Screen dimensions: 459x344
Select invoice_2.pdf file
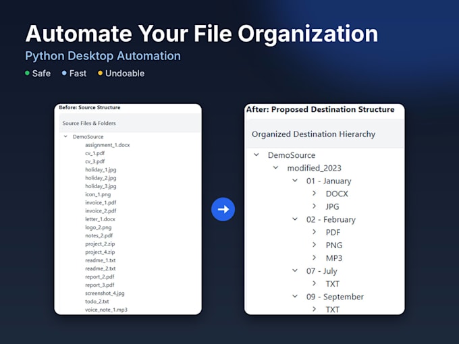tap(101, 210)
